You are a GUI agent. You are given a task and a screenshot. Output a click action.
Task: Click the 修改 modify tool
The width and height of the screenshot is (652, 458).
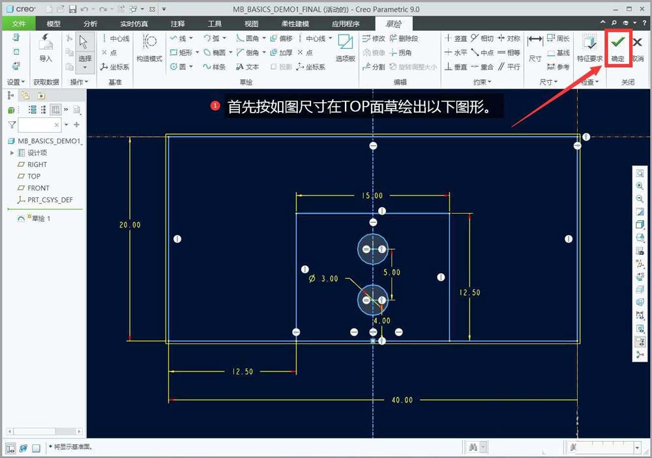point(374,38)
